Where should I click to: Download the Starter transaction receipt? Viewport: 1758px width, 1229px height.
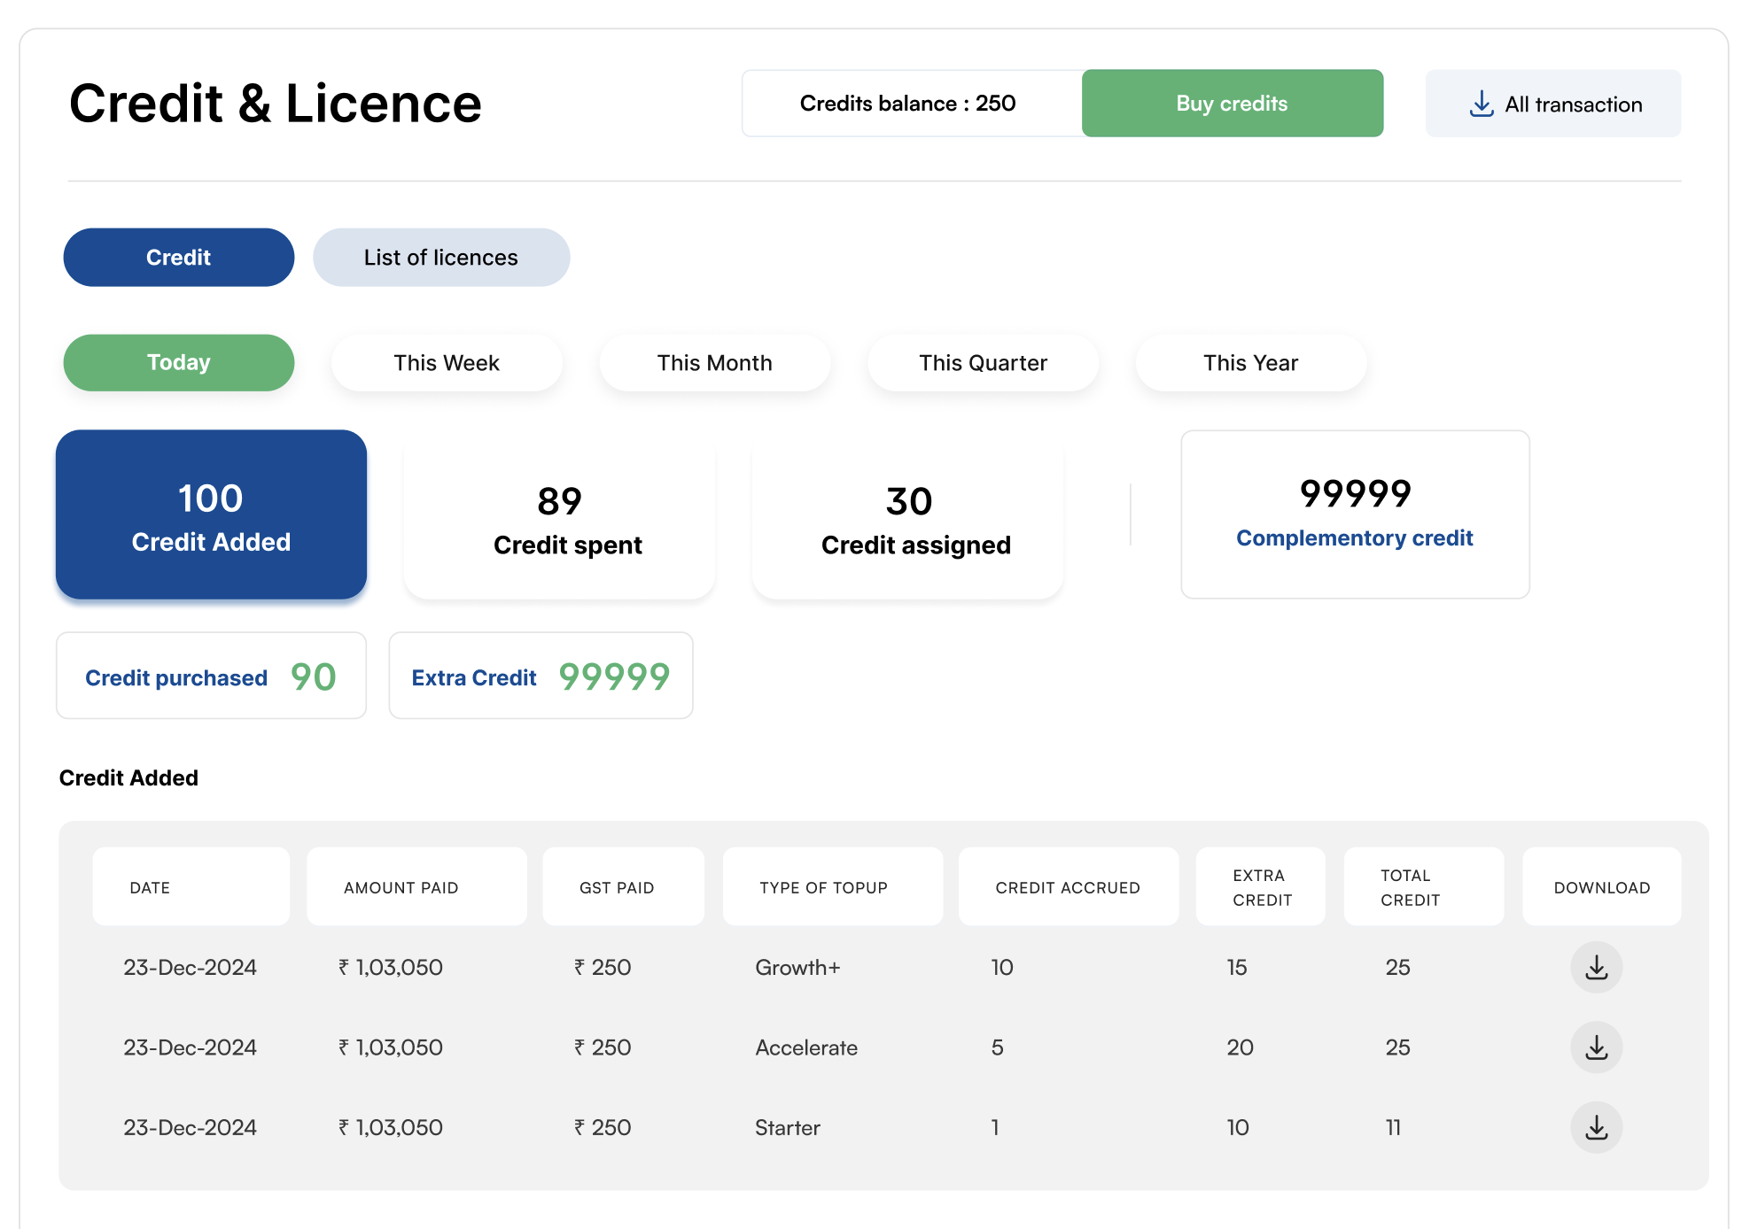point(1596,1126)
